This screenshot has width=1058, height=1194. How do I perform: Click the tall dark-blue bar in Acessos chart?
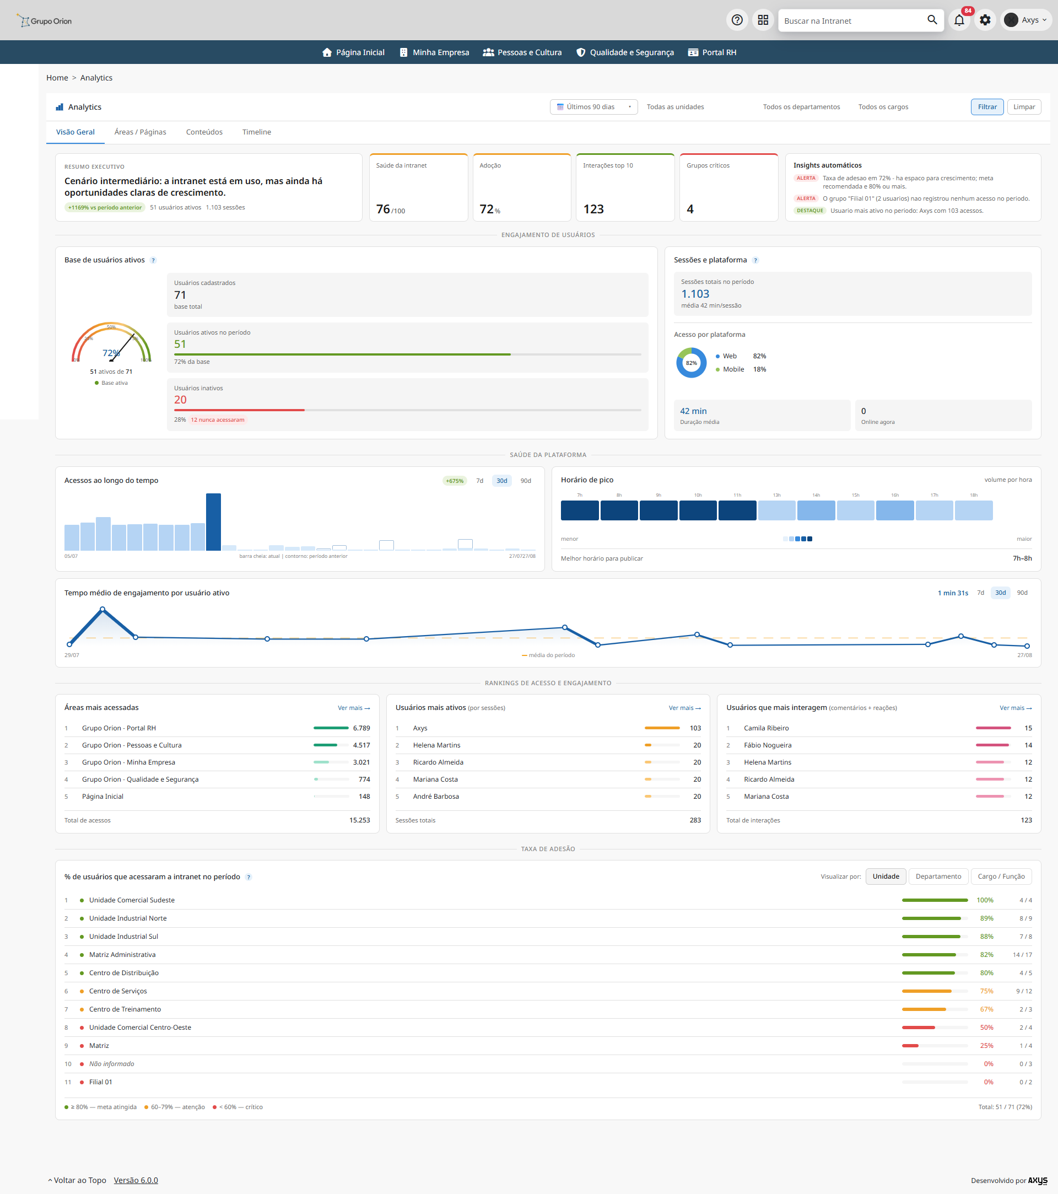coord(213,521)
